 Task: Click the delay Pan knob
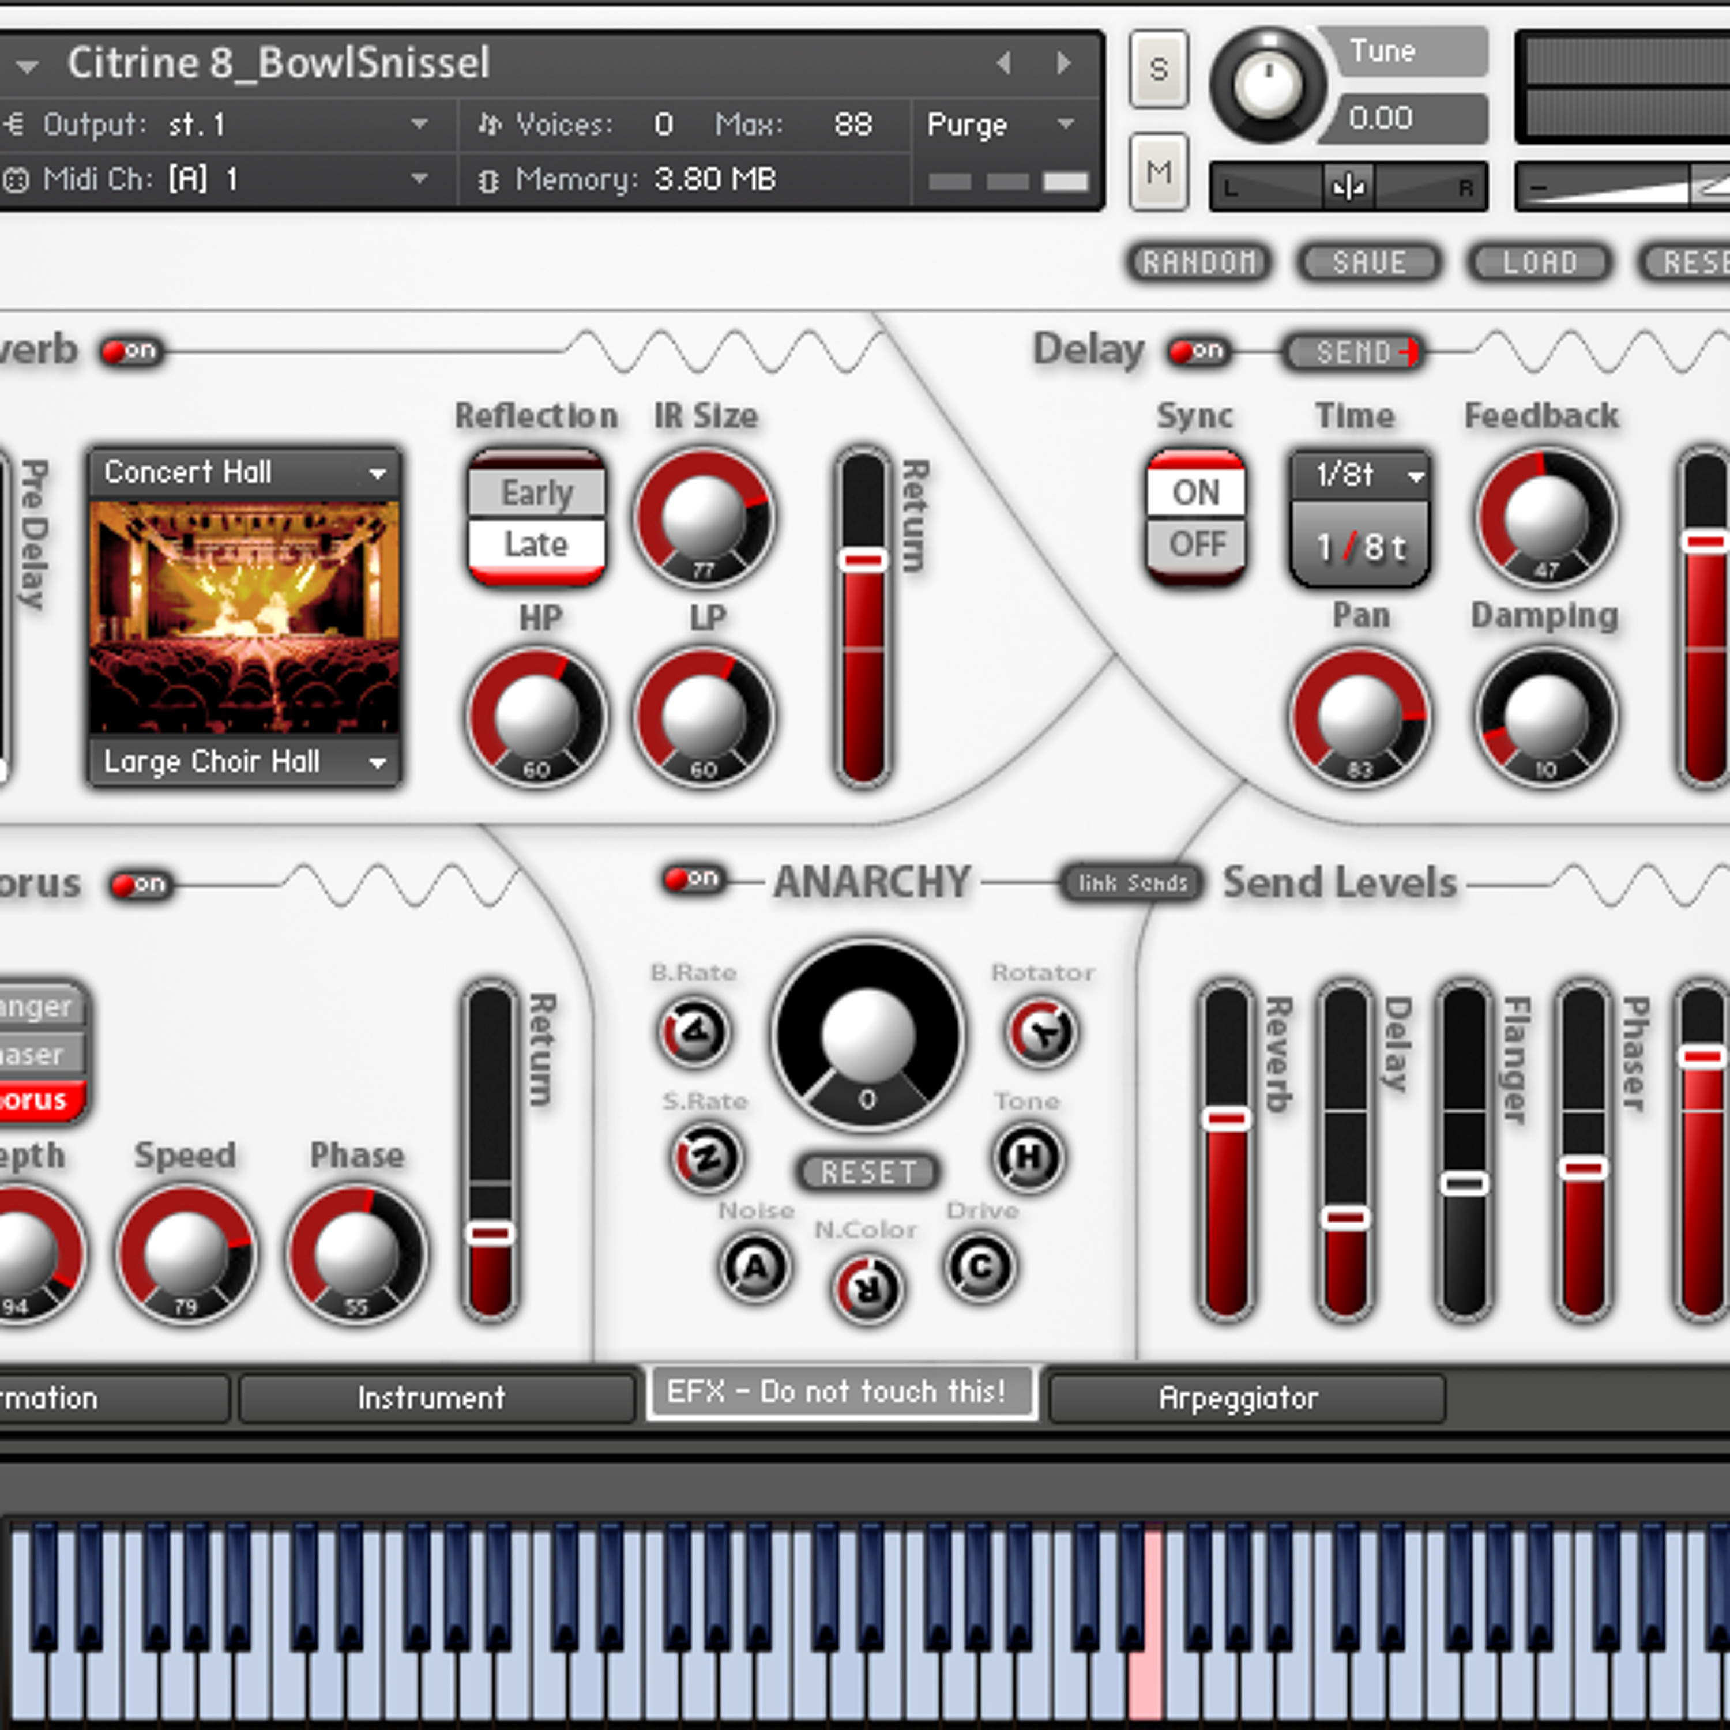pos(1359,717)
